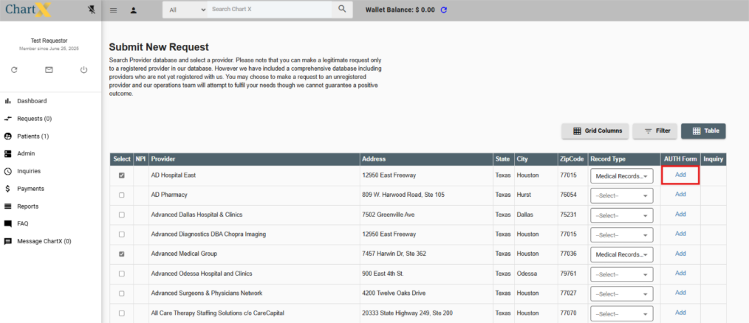The image size is (749, 323).
Task: Open Record Type dropdown for Advanced Dallas Hospital
Action: coord(621,215)
